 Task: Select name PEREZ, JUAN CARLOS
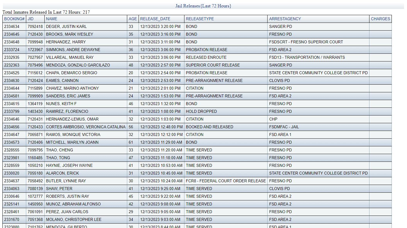(x=67, y=212)
